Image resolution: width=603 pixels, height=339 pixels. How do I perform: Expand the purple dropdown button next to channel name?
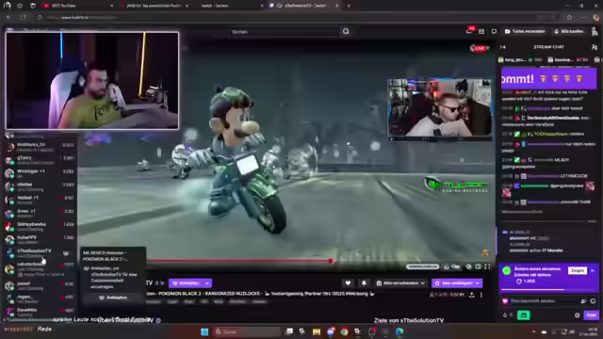(207, 283)
